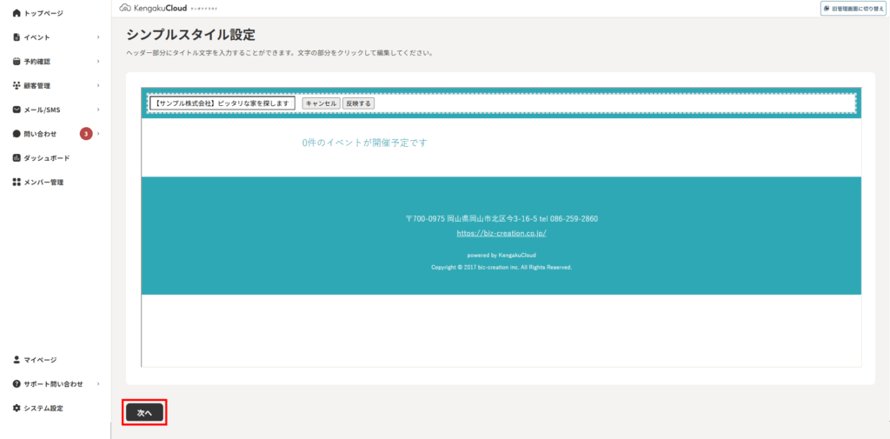Select the 顧客管理 menu label

[x=37, y=86]
